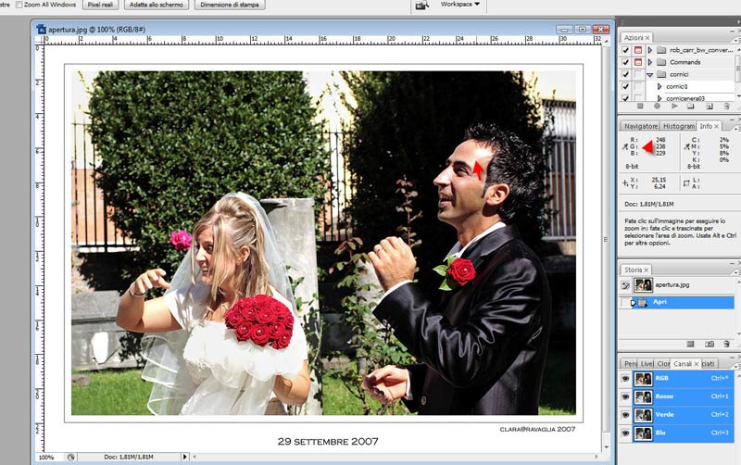
Task: Click the CMYK eyedropper icon in Info panel
Action: pos(686,147)
